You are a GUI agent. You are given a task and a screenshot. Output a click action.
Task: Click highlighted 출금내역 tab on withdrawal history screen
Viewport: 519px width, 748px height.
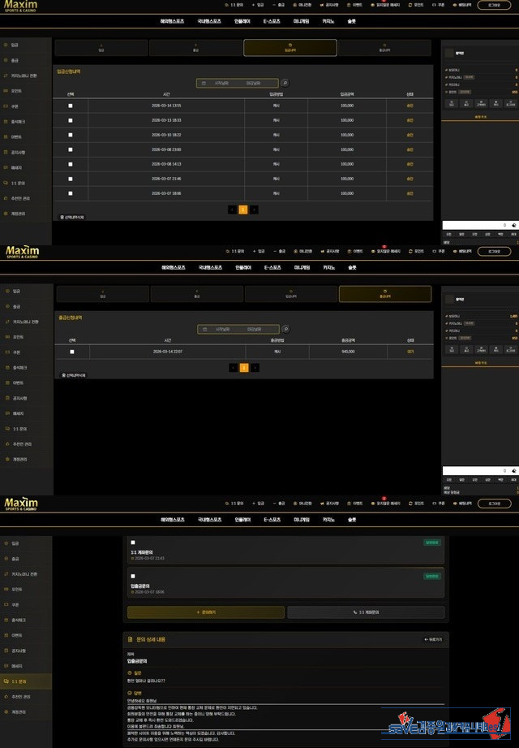pyautogui.click(x=385, y=294)
